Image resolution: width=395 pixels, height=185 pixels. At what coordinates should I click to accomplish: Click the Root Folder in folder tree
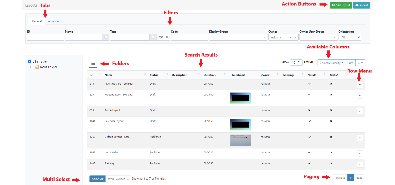coord(48,67)
